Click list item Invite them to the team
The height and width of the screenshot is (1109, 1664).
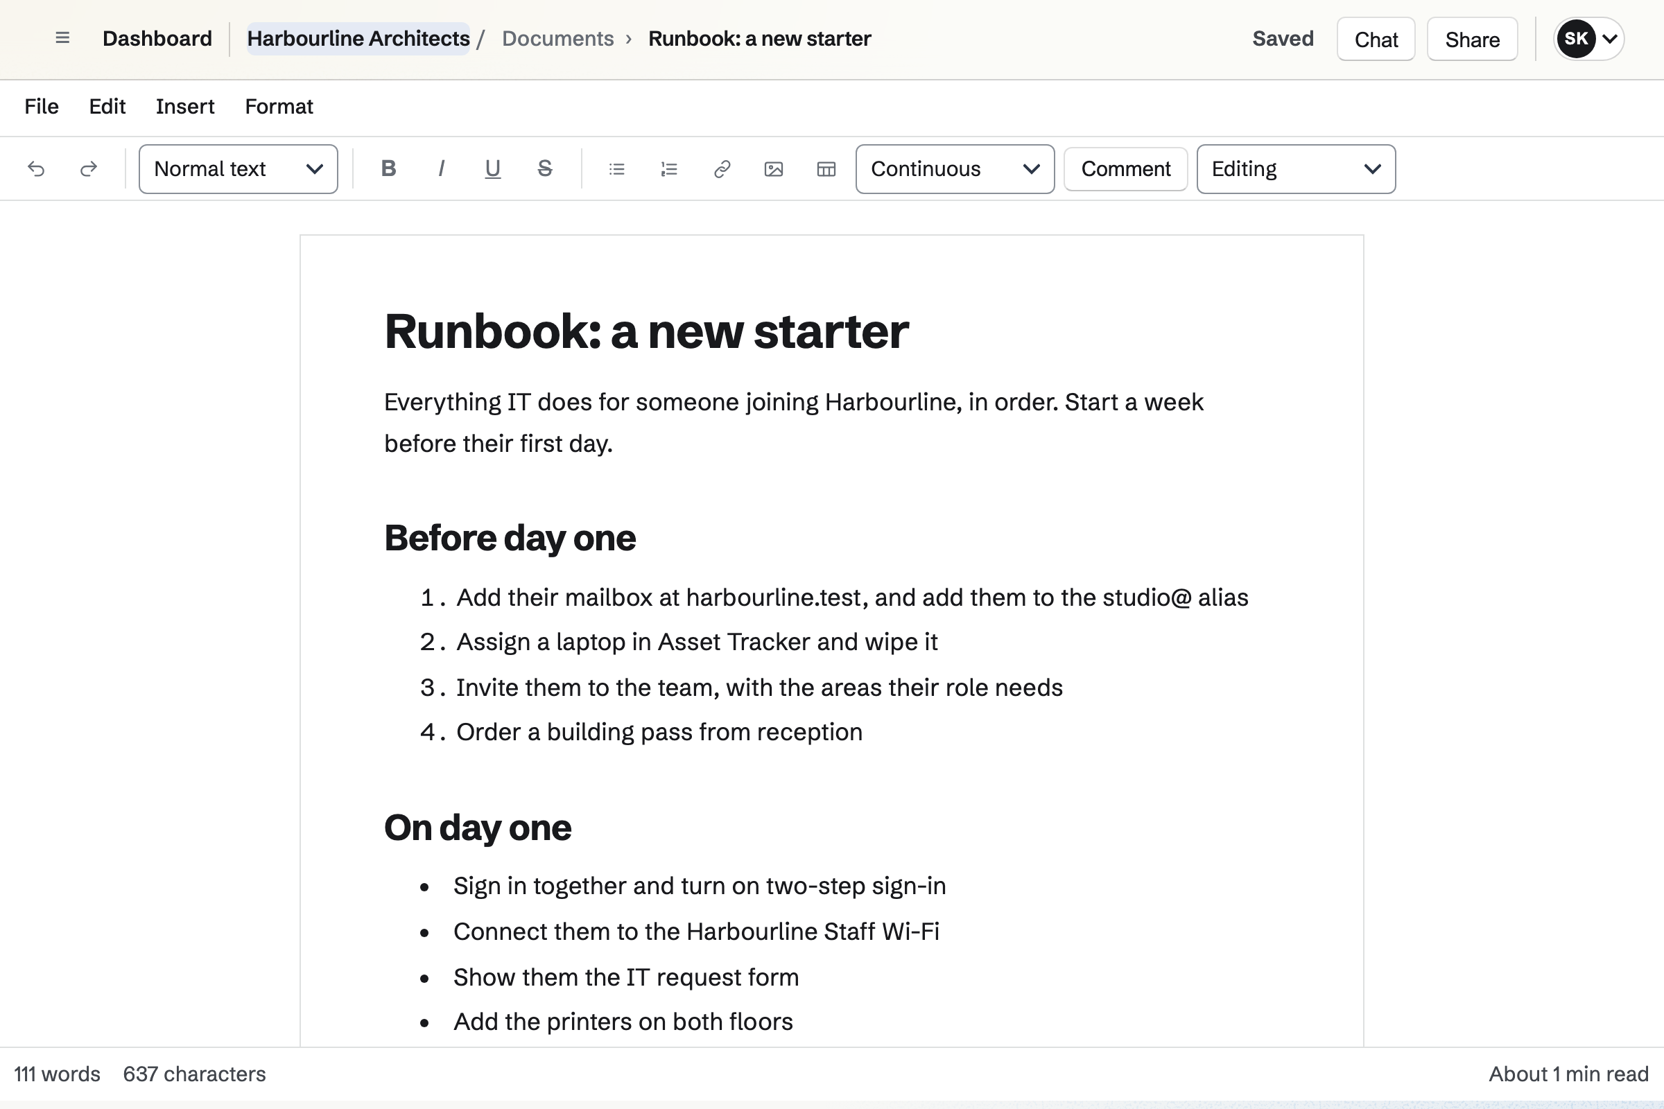coord(759,688)
